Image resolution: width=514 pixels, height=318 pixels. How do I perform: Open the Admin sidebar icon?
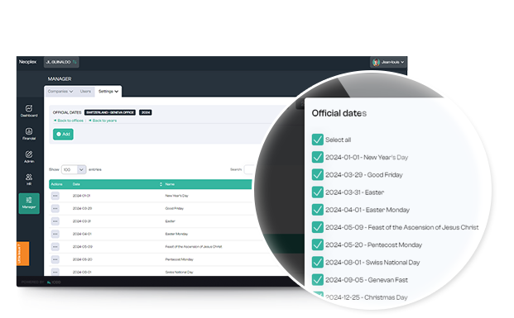point(29,156)
